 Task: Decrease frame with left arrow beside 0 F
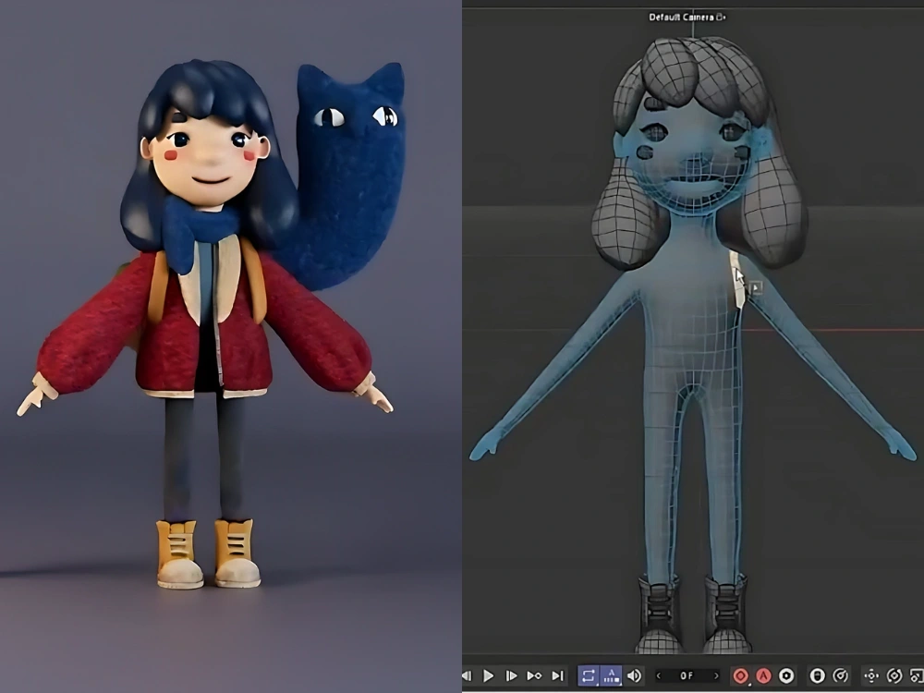click(x=659, y=676)
